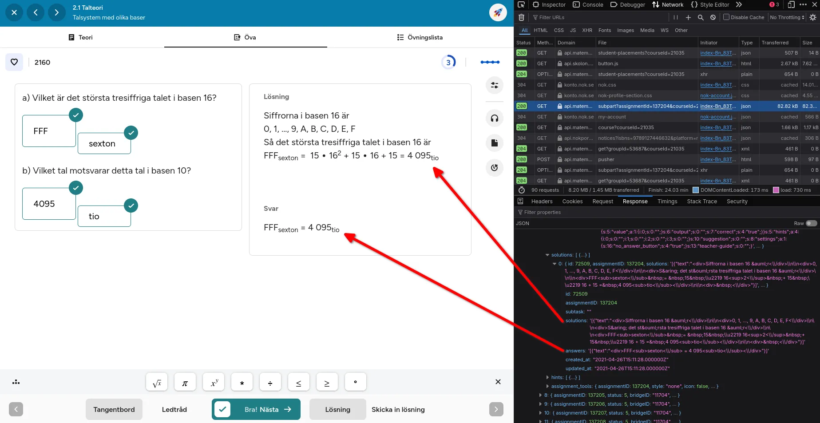Toggle the Raw JSON switch
Screen dimensions: 820x423
click(x=811, y=223)
